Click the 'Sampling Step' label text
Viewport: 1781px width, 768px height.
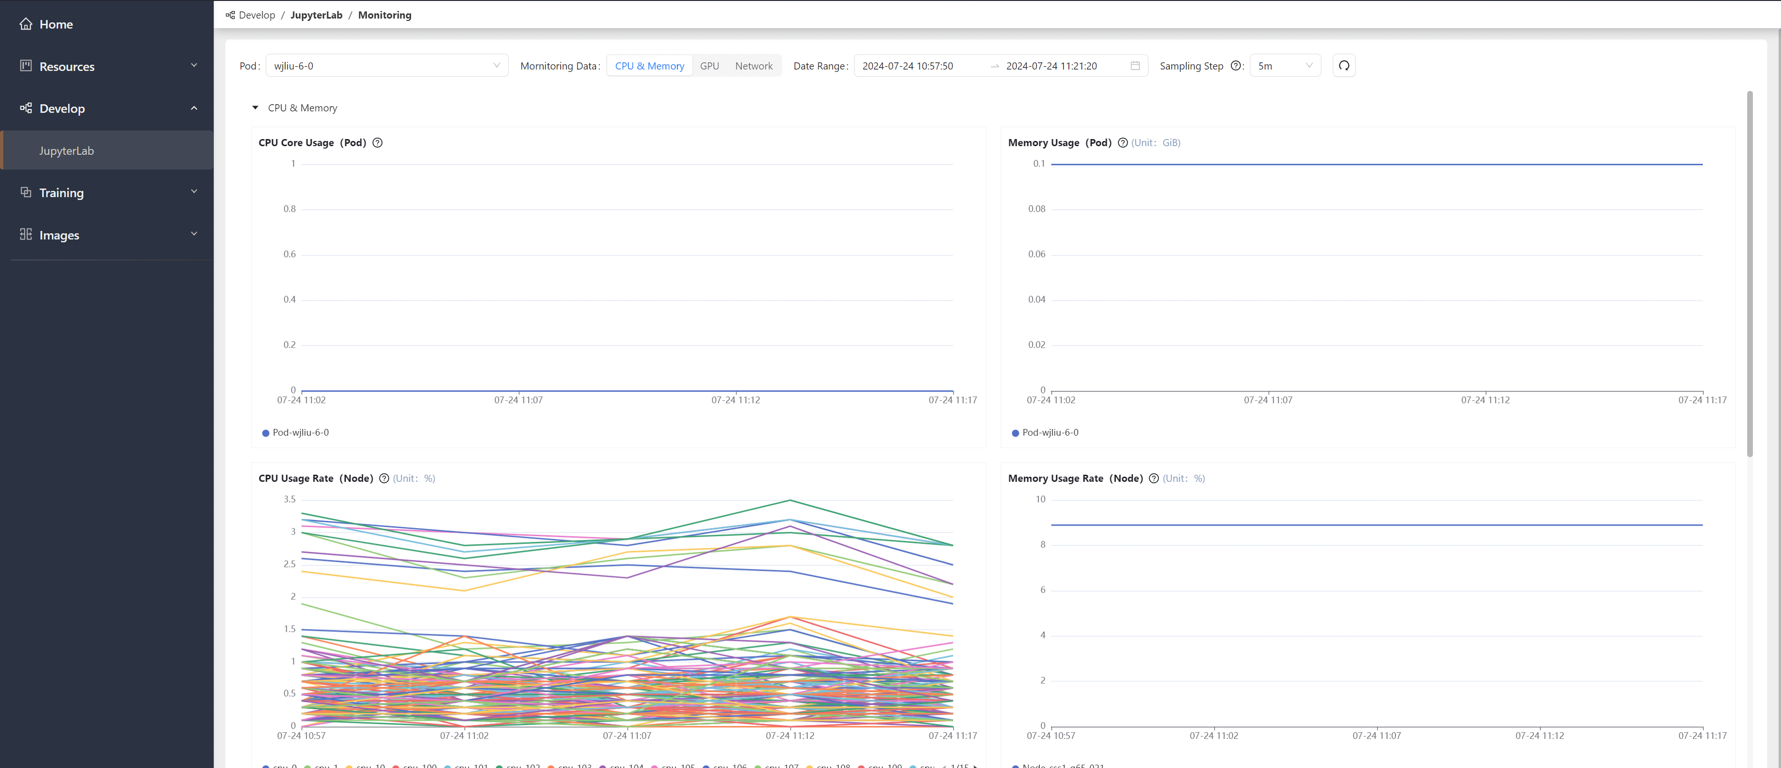tap(1191, 66)
